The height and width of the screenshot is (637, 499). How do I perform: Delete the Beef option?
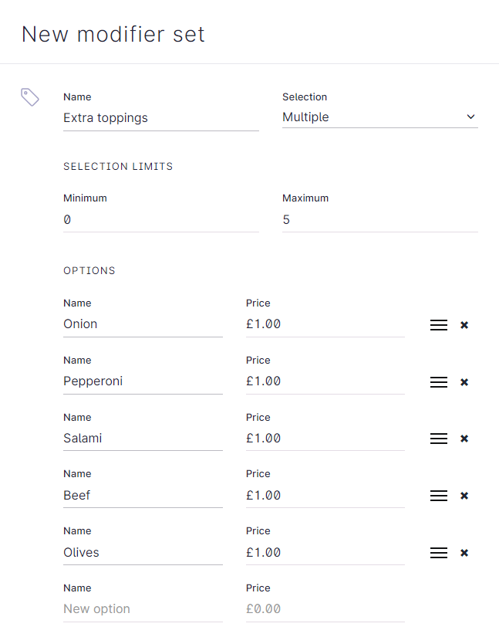[x=464, y=496]
